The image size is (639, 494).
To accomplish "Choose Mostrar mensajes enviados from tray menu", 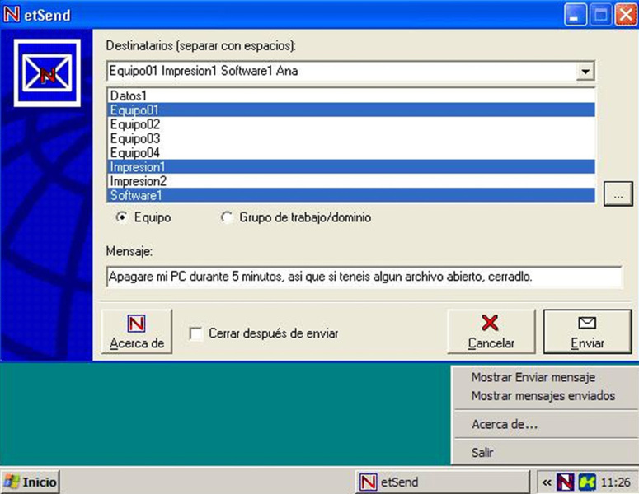I will (543, 395).
